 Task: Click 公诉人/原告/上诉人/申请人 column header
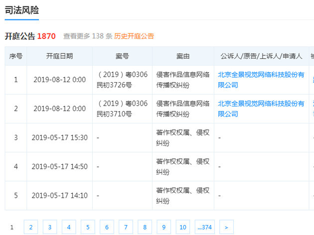(261, 56)
